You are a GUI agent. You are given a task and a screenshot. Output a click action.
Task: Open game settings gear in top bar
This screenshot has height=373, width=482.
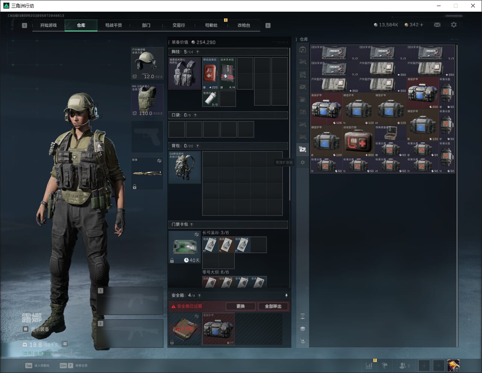click(x=454, y=25)
